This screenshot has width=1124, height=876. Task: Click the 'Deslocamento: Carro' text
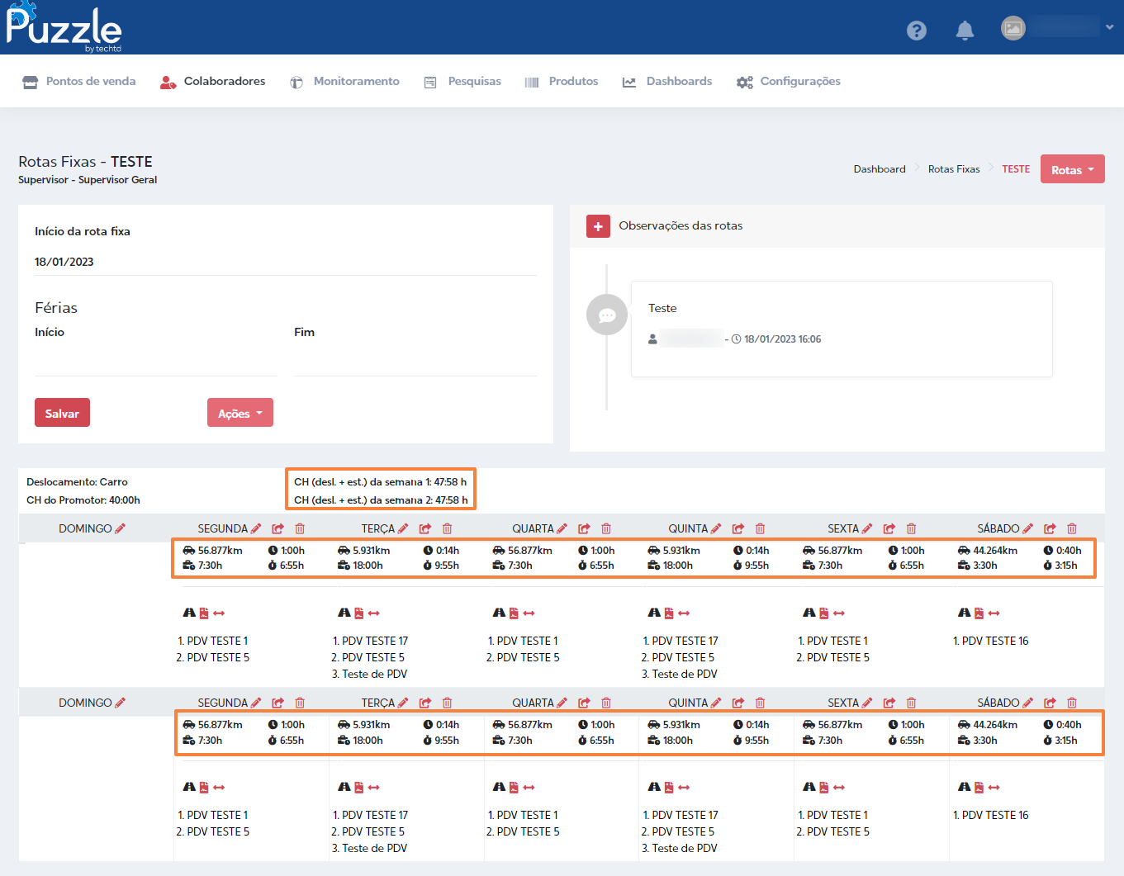point(77,481)
